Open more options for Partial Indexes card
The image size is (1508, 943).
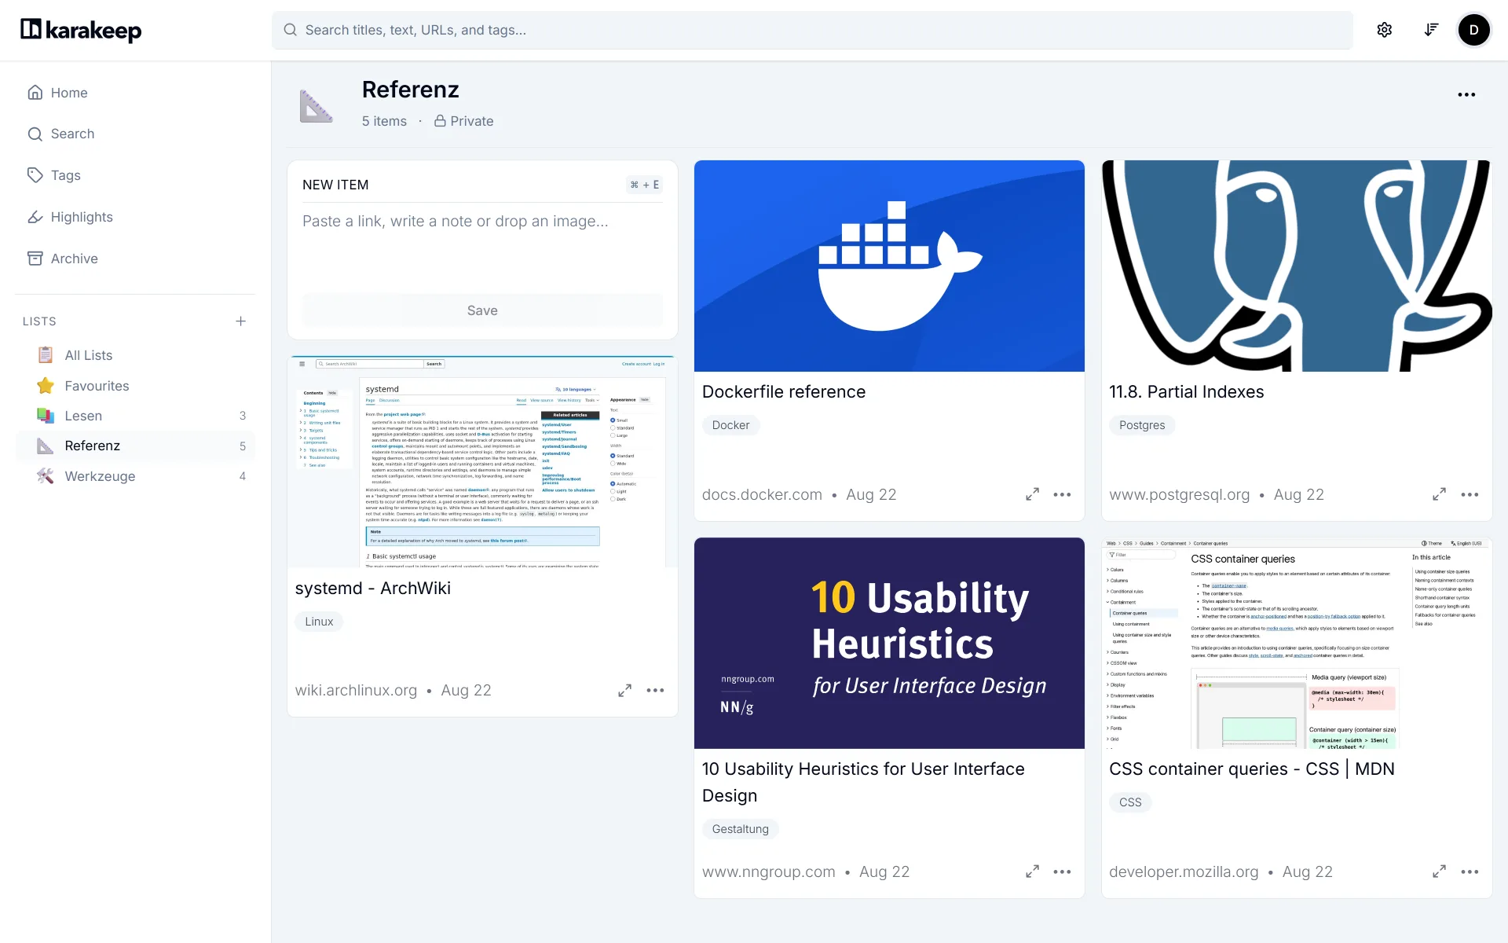(x=1470, y=494)
